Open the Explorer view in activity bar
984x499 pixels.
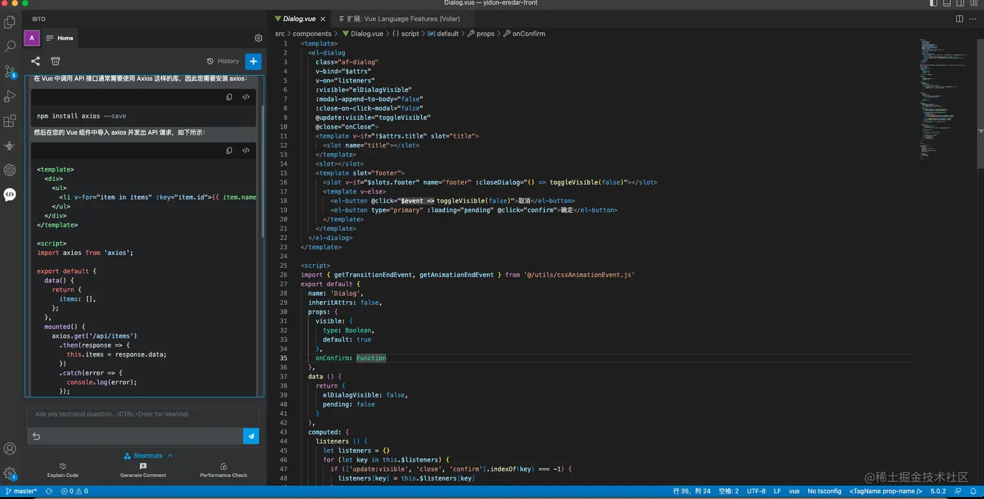[x=10, y=23]
